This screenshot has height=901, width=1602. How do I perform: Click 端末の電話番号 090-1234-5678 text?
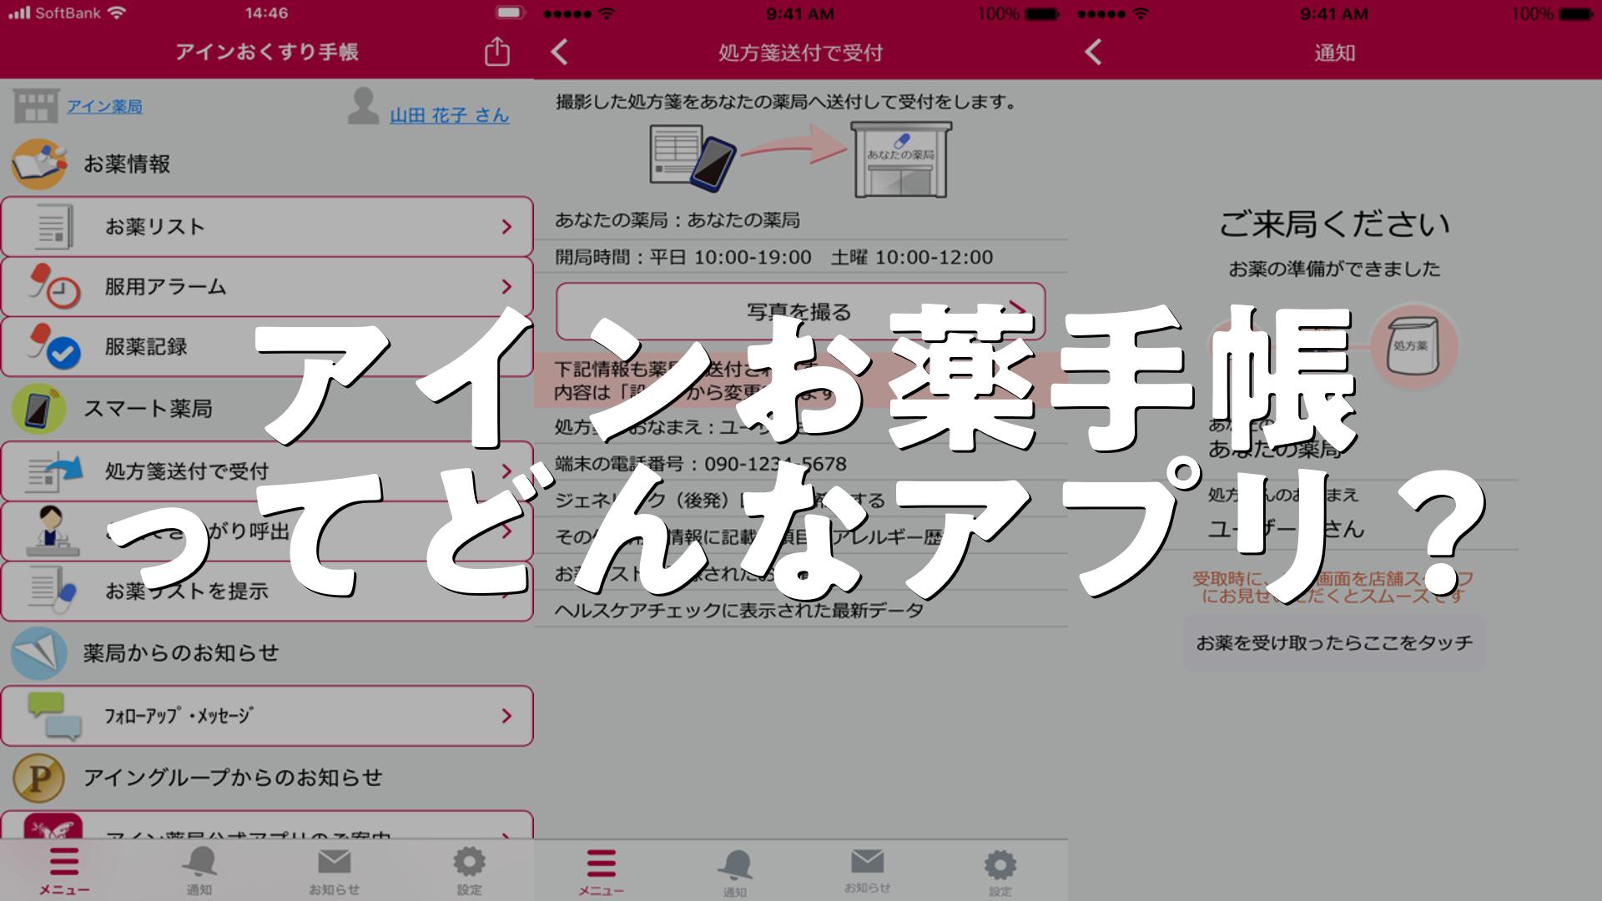coord(701,464)
